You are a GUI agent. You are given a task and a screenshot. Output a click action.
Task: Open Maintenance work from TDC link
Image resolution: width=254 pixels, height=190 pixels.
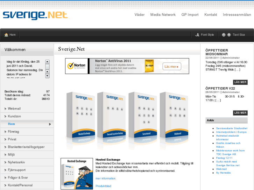(x=230, y=152)
